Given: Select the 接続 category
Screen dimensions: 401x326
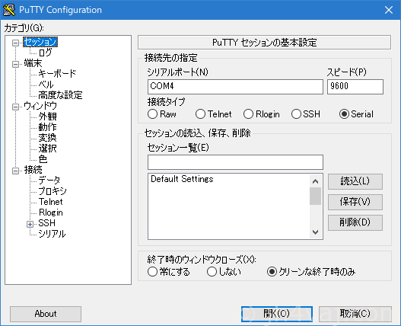Looking at the screenshot, I should [33, 170].
